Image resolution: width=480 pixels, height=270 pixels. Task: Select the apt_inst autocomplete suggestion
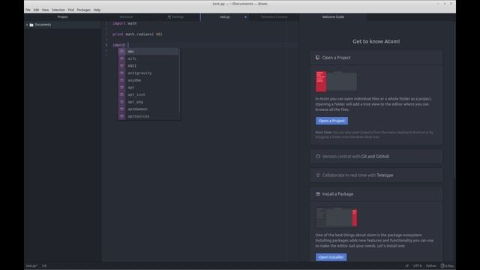(x=148, y=94)
